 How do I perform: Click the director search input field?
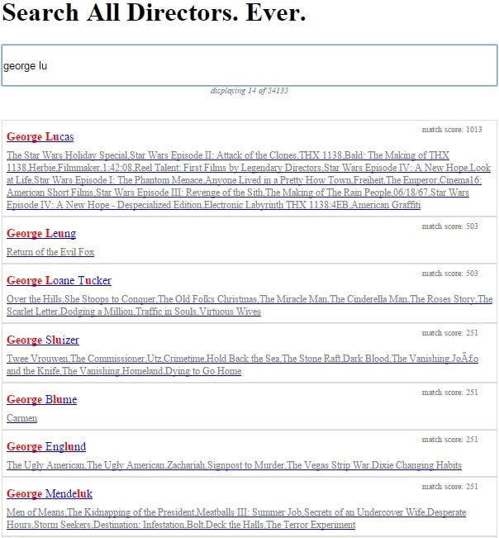coord(249,65)
